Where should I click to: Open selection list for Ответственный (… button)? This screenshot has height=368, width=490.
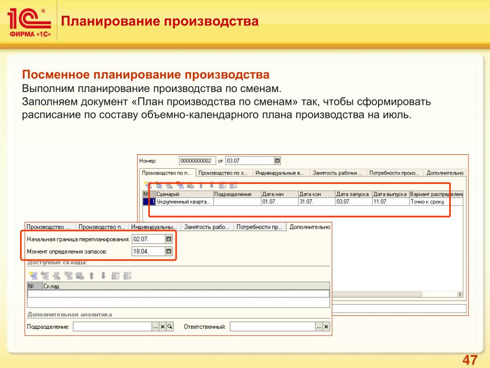click(x=319, y=327)
